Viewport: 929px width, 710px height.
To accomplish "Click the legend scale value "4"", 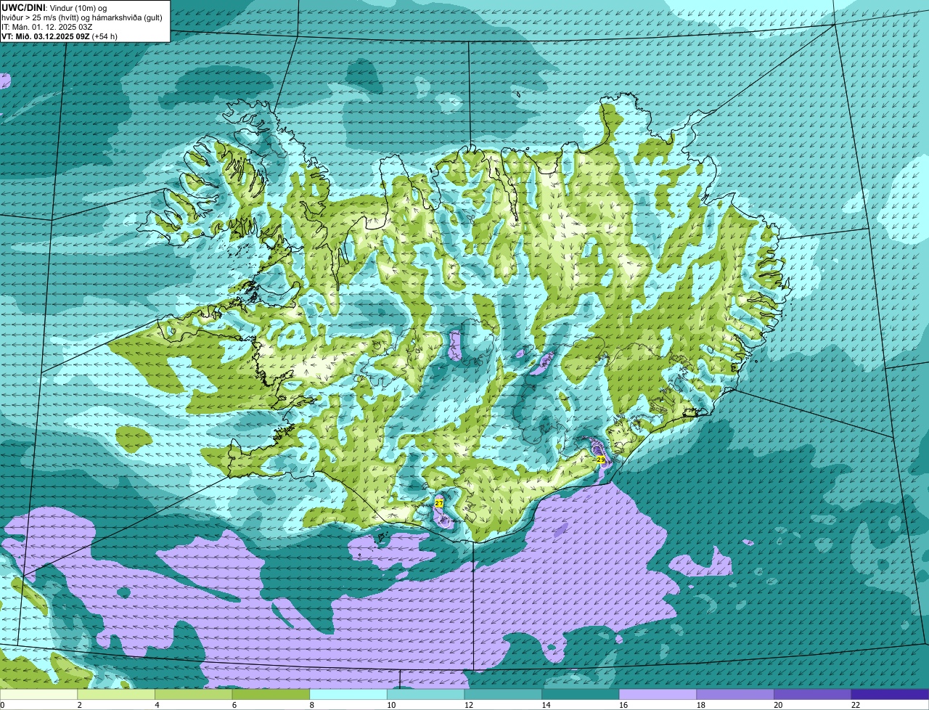I will pos(157,705).
